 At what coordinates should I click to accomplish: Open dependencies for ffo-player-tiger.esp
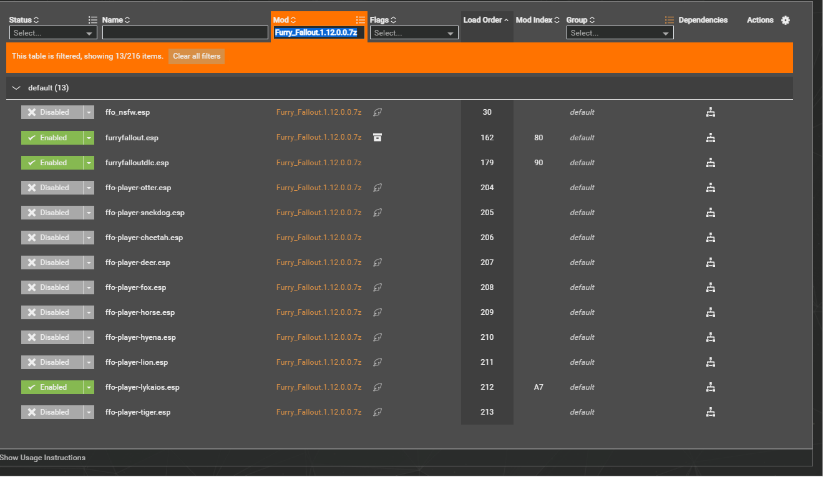(710, 412)
